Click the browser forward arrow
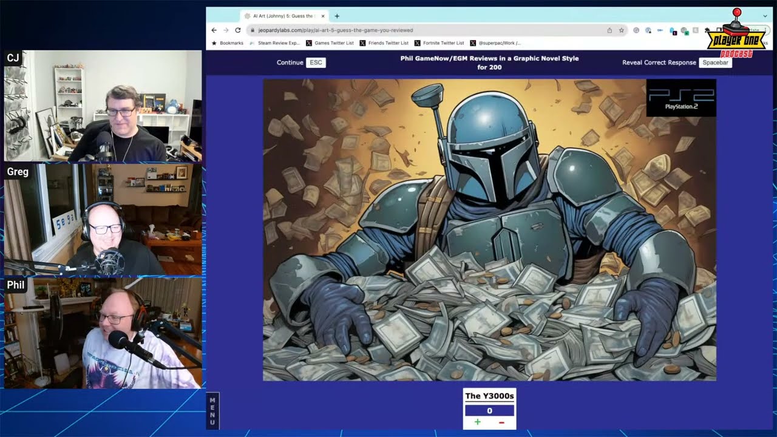 pos(226,30)
